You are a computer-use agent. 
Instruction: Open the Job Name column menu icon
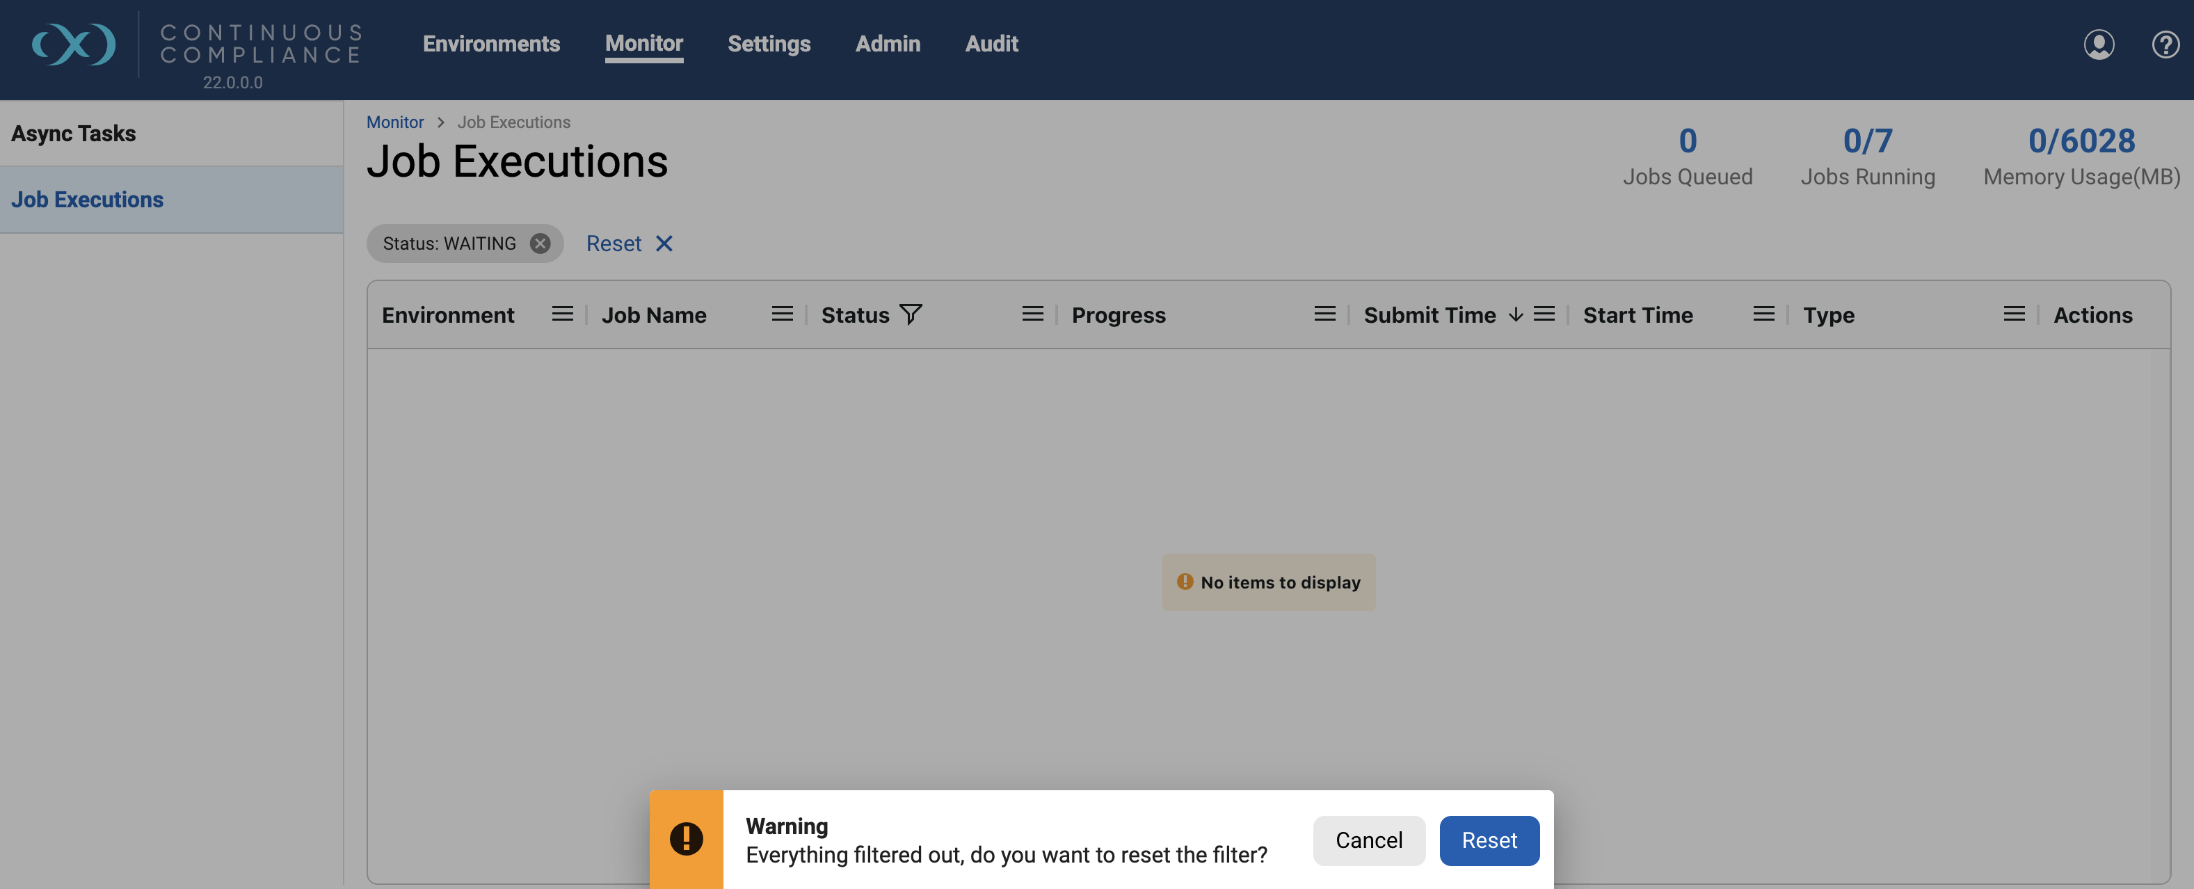(782, 314)
